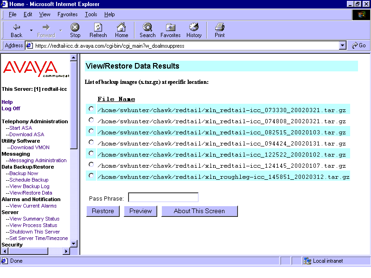Click the Log Off link
The width and height of the screenshot is (371, 278).
tap(11, 108)
